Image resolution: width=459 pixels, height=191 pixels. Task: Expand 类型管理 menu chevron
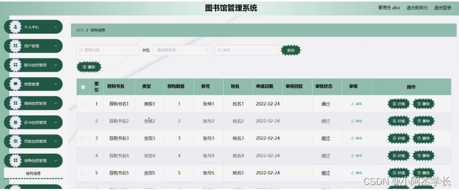[56, 84]
